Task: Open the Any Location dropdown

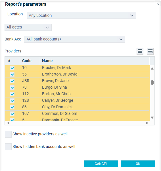Action: click(x=81, y=15)
